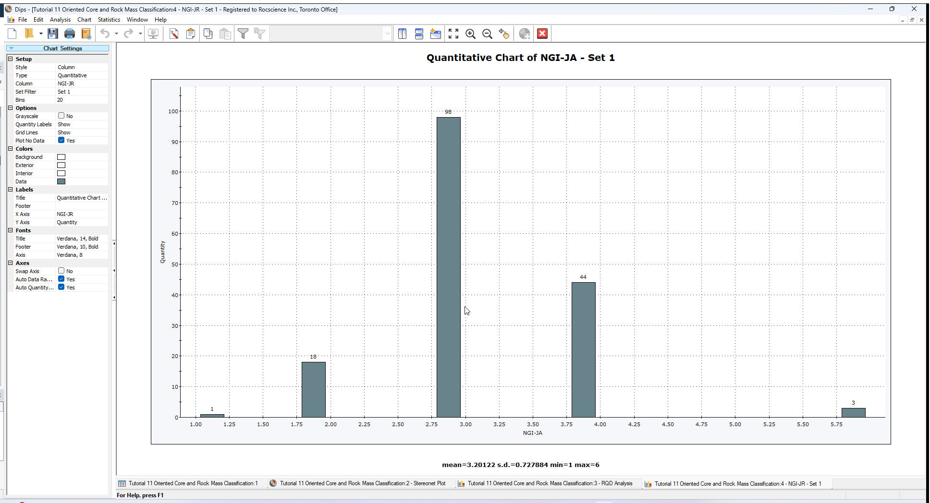The height and width of the screenshot is (503, 930).
Task: Click the Zoom Extents icon
Action: (453, 34)
